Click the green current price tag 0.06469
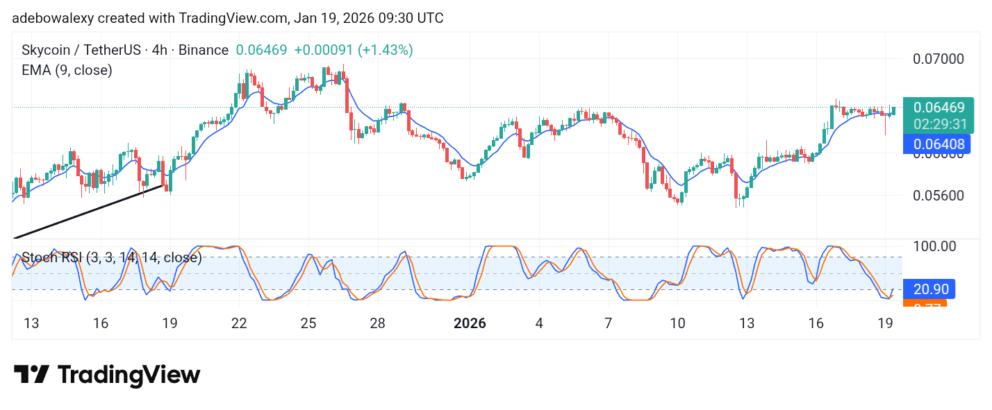The width and height of the screenshot is (992, 410). pos(939,108)
